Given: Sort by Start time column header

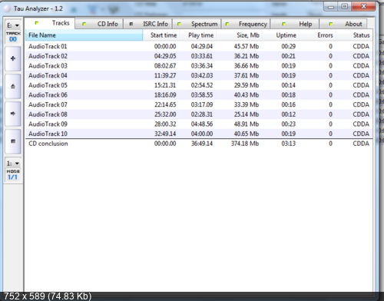Looking at the screenshot, I should click(x=161, y=35).
